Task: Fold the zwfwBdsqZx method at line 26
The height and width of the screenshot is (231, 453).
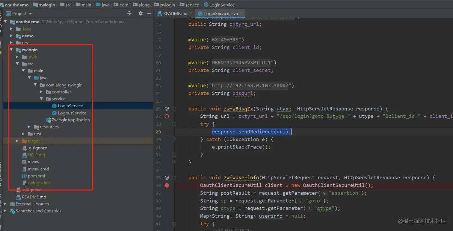Action: coord(174,109)
